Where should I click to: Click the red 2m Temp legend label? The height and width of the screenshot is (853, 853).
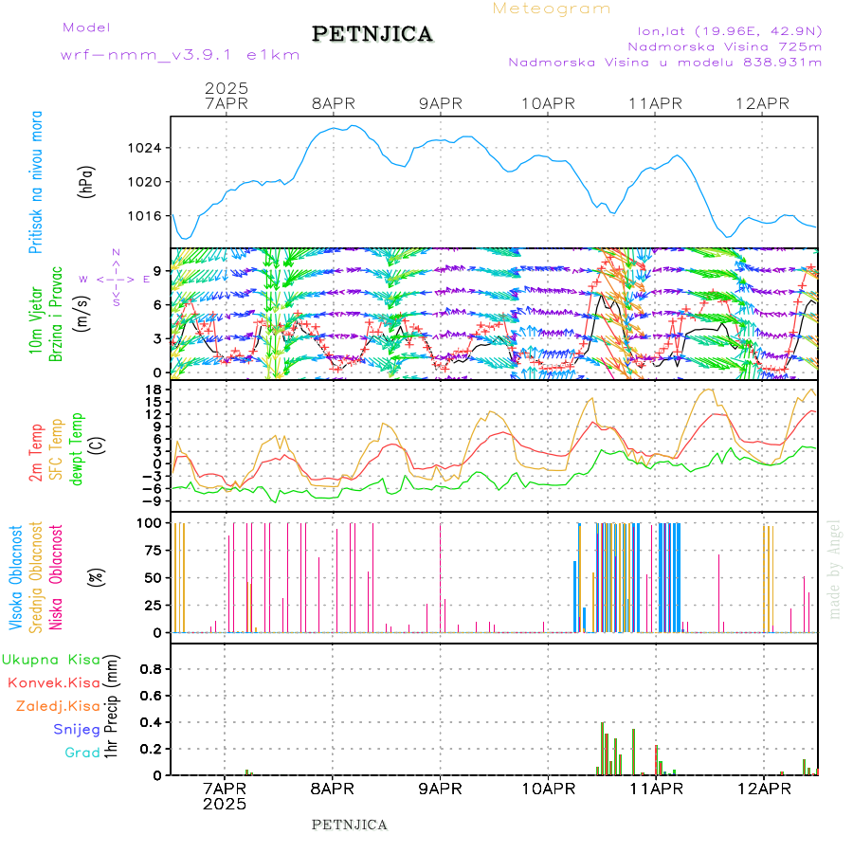click(35, 453)
